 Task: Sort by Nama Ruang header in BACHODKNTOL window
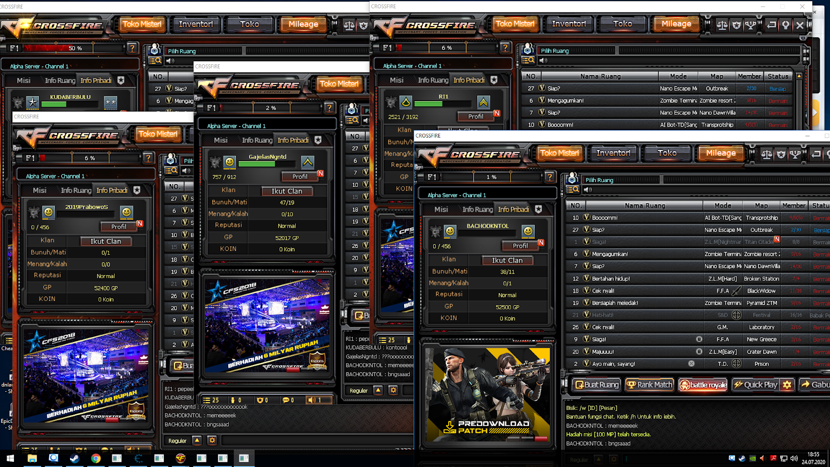[x=645, y=205]
